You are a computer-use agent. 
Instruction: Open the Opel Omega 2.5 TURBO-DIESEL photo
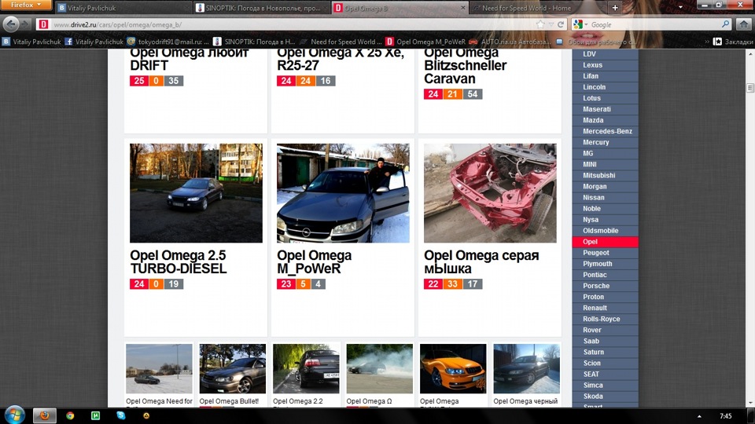[x=196, y=193]
